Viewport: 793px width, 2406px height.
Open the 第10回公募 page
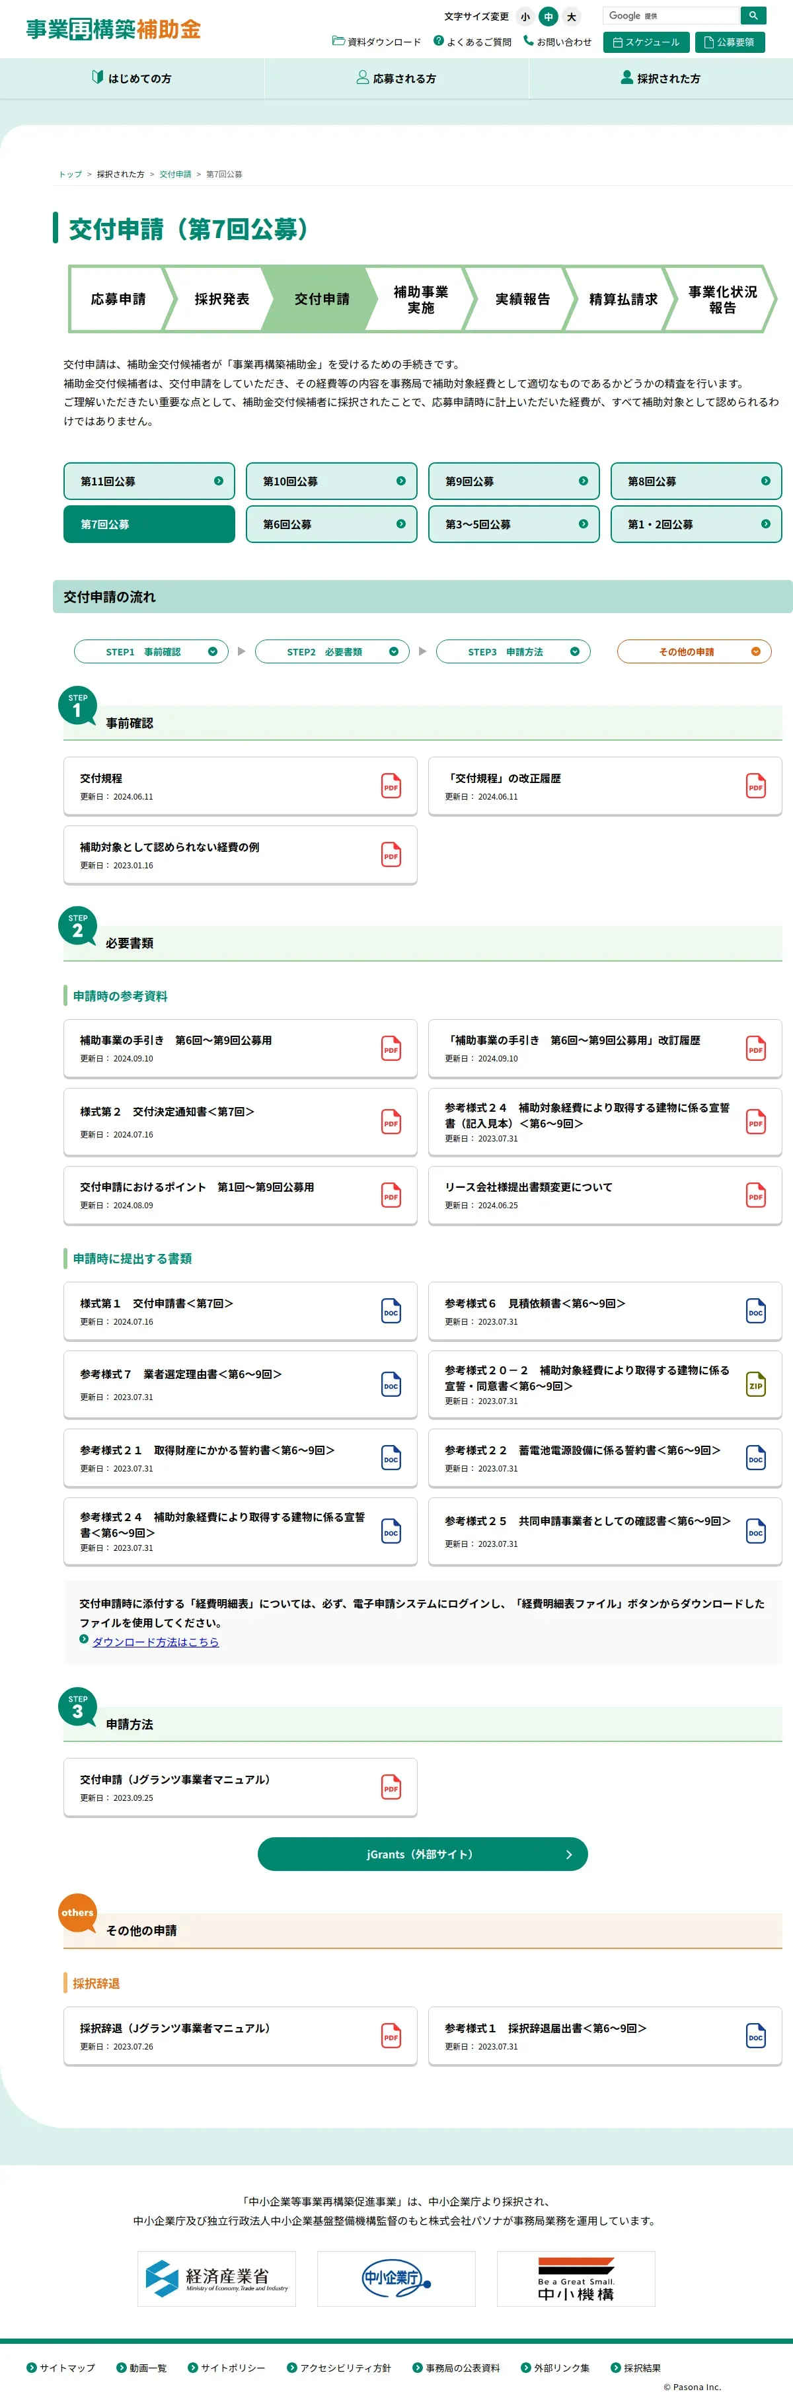[331, 481]
